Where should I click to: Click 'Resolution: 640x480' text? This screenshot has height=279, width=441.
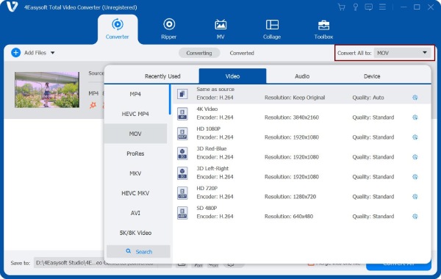(x=289, y=217)
